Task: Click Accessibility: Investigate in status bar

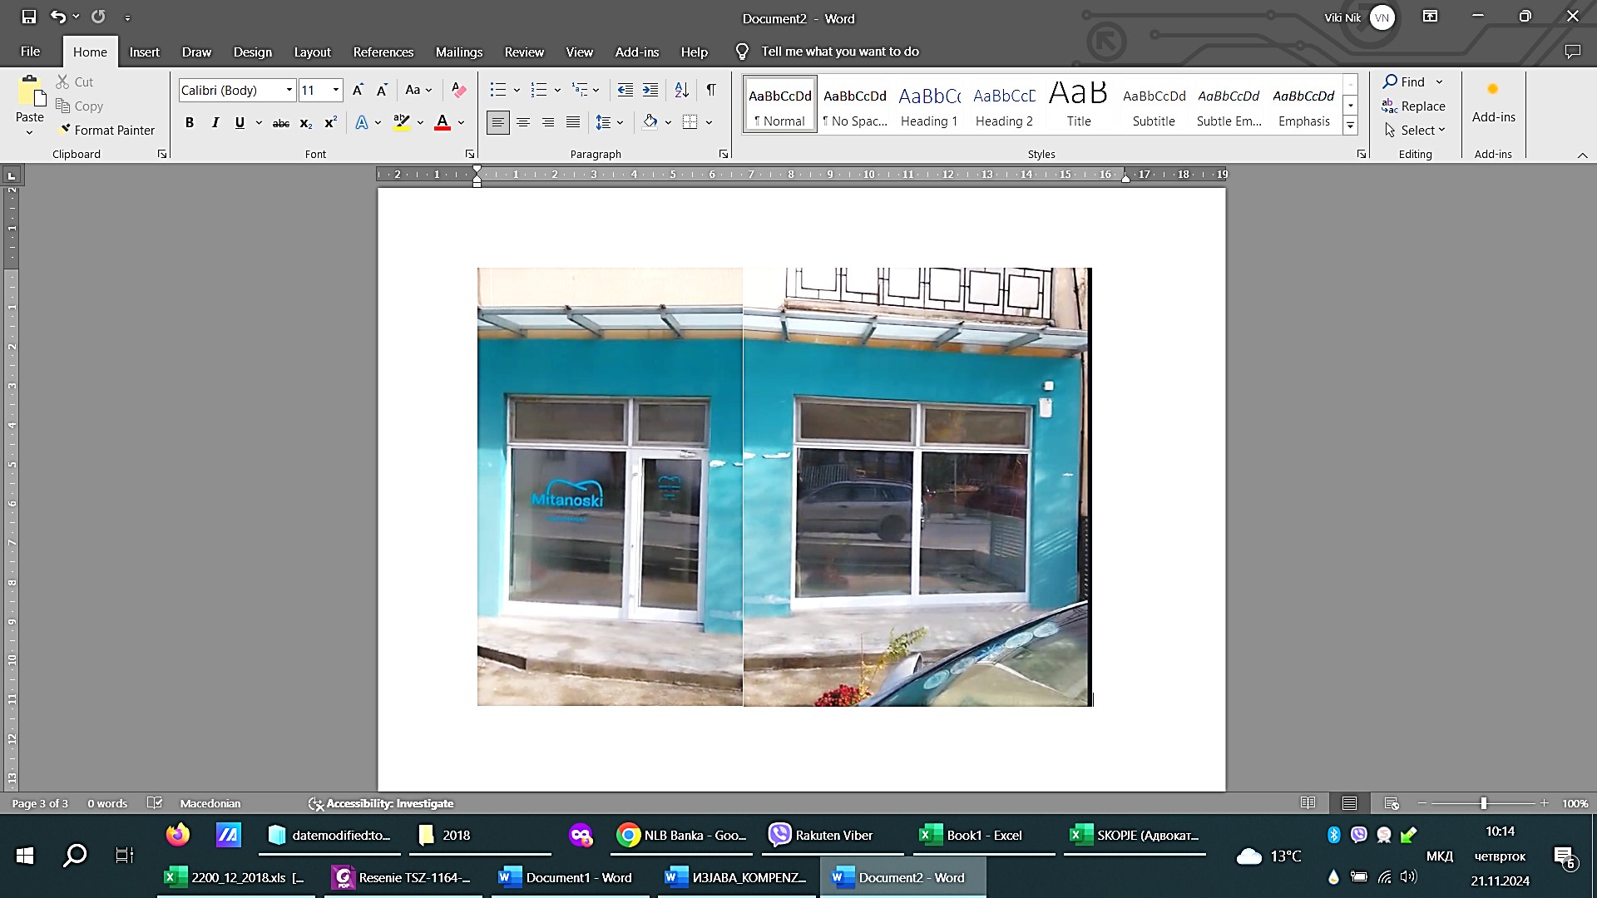Action: click(x=381, y=803)
